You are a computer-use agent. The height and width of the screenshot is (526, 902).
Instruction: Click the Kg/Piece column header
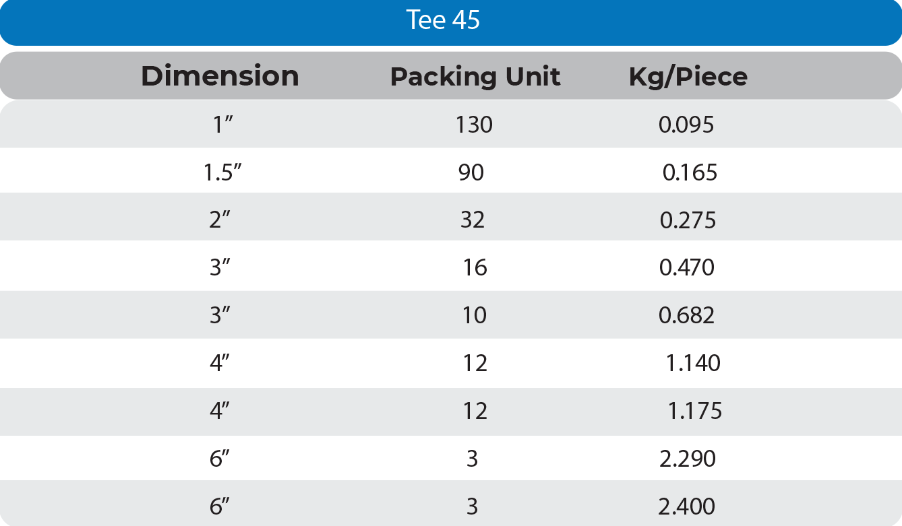click(688, 77)
